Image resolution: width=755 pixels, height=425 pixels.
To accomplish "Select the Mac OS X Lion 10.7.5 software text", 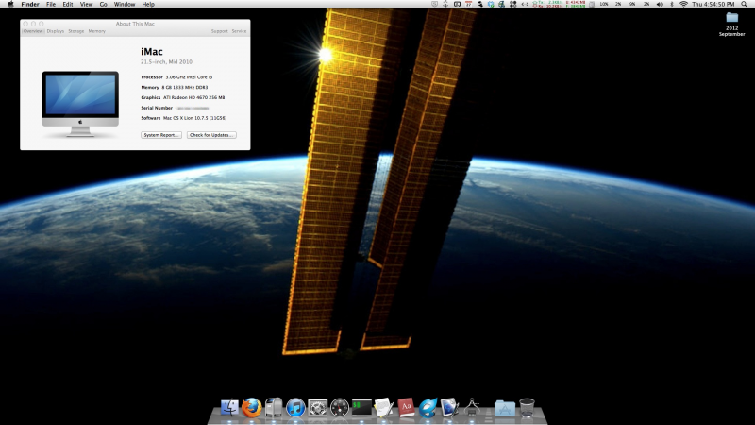I will click(x=195, y=118).
